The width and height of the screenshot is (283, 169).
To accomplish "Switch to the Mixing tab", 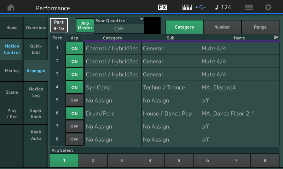I will 12,71.
